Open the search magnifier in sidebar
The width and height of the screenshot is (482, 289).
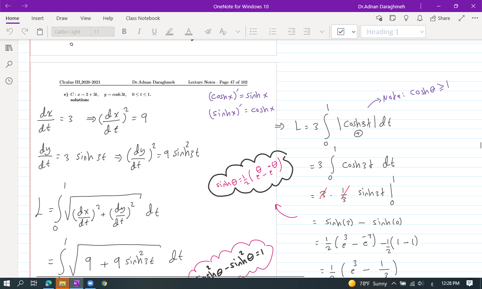click(9, 64)
